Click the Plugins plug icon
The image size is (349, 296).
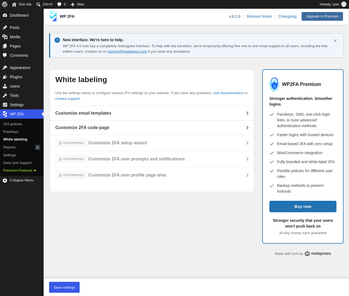point(5,77)
